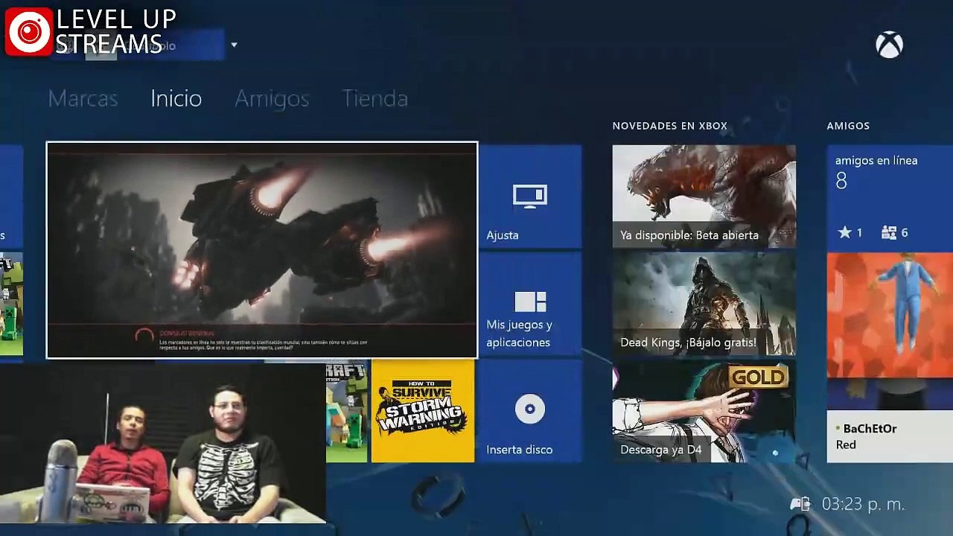This screenshot has height=536, width=953.
Task: Select the Inserta disco tile
Action: [x=530, y=411]
